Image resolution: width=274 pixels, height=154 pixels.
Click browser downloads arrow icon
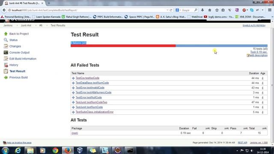(x=203, y=10)
